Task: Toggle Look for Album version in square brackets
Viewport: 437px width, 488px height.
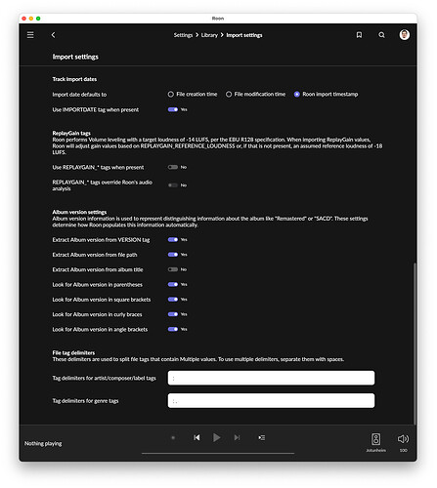Action: point(173,300)
